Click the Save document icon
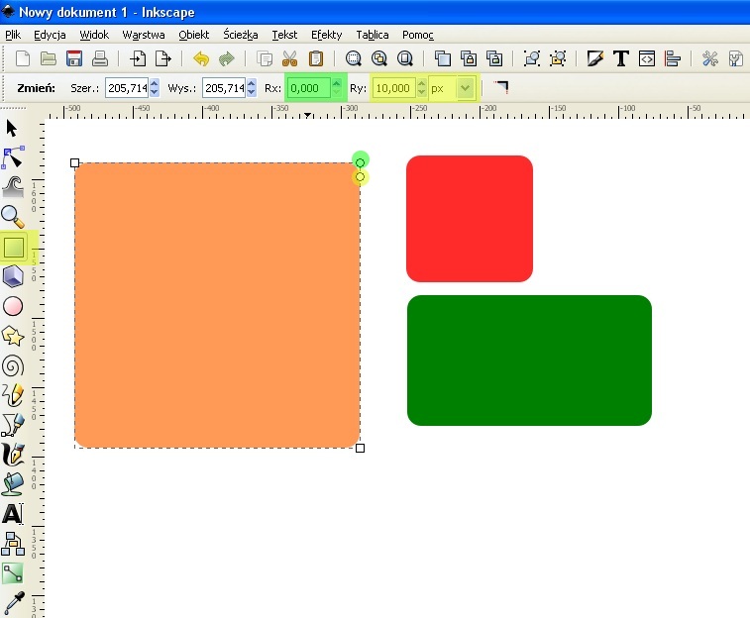 (73, 58)
